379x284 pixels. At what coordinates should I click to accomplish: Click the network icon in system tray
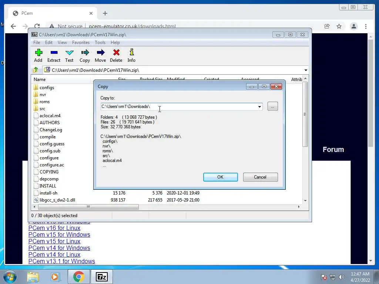click(x=333, y=277)
